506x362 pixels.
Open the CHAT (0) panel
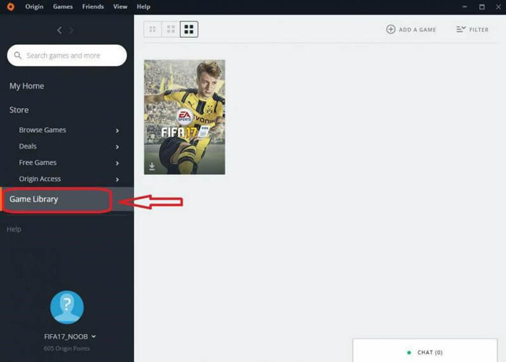425,351
